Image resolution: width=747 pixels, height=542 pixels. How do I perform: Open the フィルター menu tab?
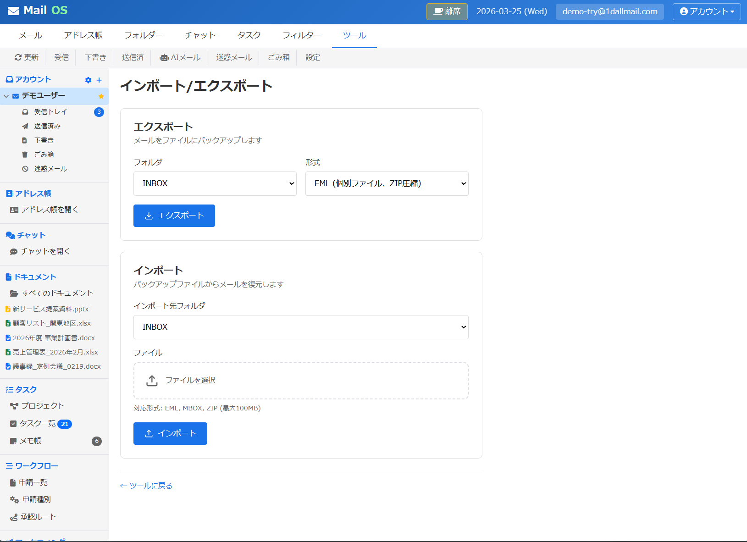(302, 35)
